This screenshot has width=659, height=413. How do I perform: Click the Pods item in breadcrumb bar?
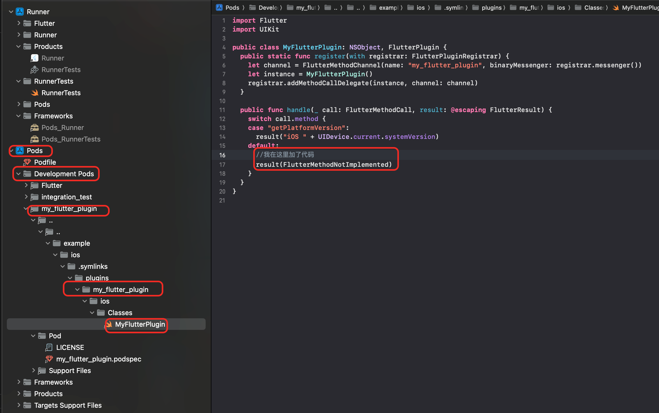coord(232,8)
